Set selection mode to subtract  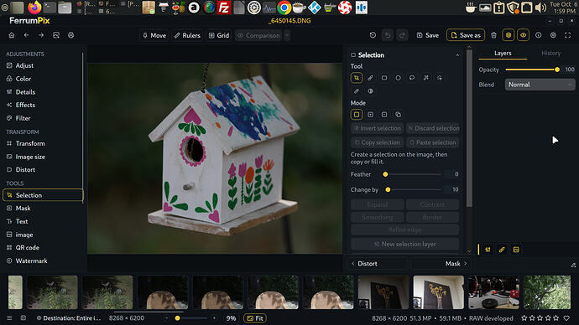pos(384,115)
